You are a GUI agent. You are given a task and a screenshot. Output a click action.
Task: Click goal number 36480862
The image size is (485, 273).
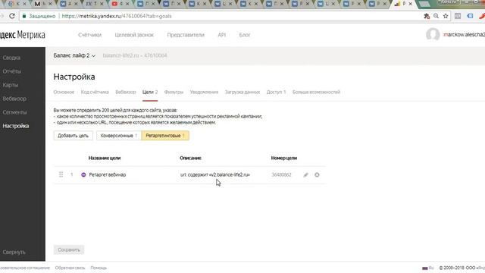point(281,175)
